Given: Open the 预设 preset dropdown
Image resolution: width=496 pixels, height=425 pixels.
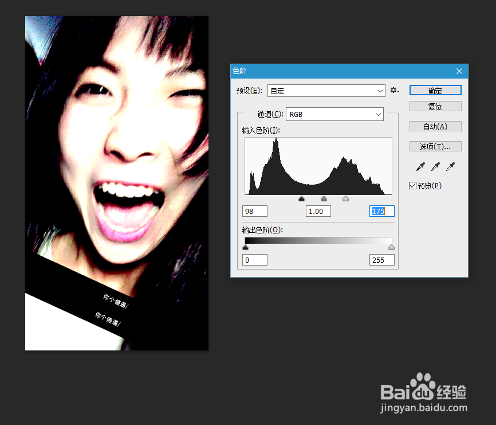Looking at the screenshot, I should click(x=326, y=91).
